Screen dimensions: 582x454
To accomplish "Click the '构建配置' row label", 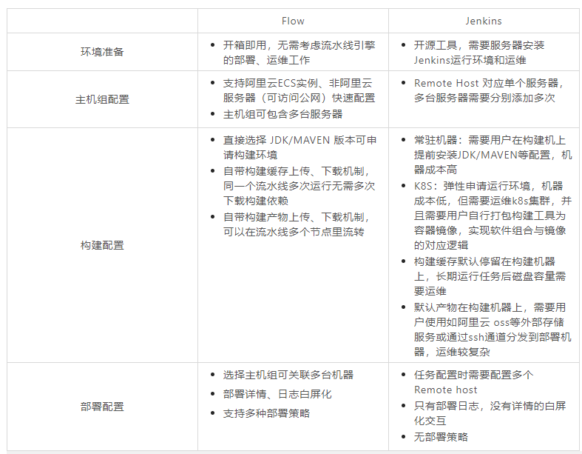I will pyautogui.click(x=102, y=245).
